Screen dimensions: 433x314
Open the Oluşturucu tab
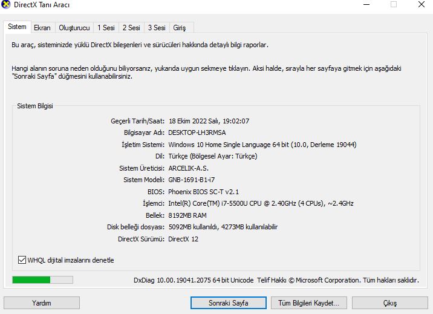click(x=74, y=28)
